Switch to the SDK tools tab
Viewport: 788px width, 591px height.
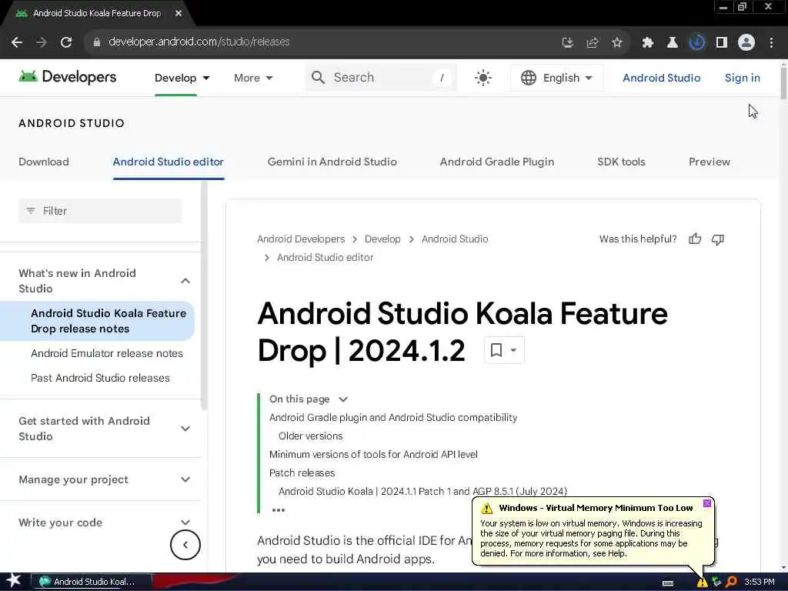tap(621, 162)
